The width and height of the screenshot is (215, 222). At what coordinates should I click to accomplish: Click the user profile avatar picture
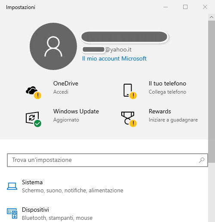pyautogui.click(x=53, y=46)
